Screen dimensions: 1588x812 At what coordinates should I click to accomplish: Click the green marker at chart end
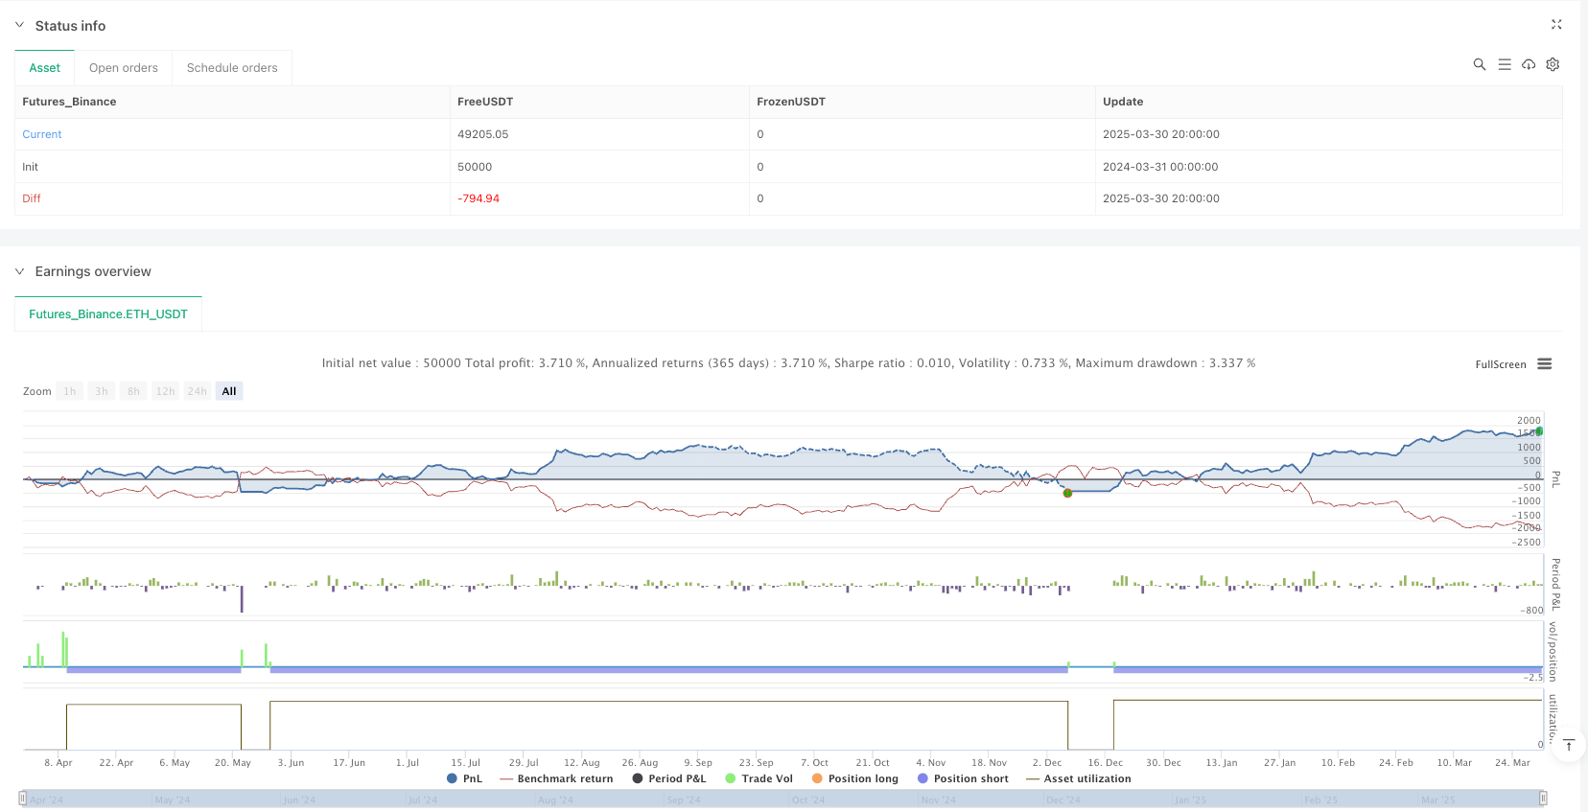click(x=1539, y=431)
